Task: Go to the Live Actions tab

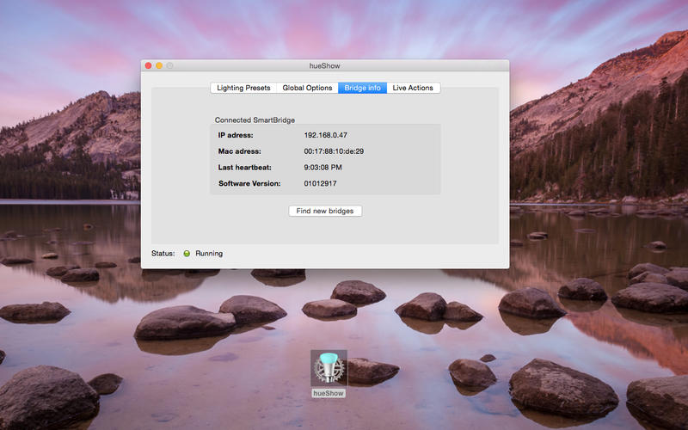Action: tap(413, 88)
